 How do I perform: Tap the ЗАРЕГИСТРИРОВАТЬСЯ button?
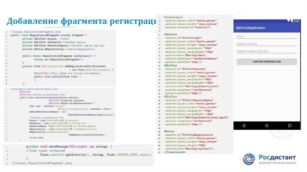point(267,62)
